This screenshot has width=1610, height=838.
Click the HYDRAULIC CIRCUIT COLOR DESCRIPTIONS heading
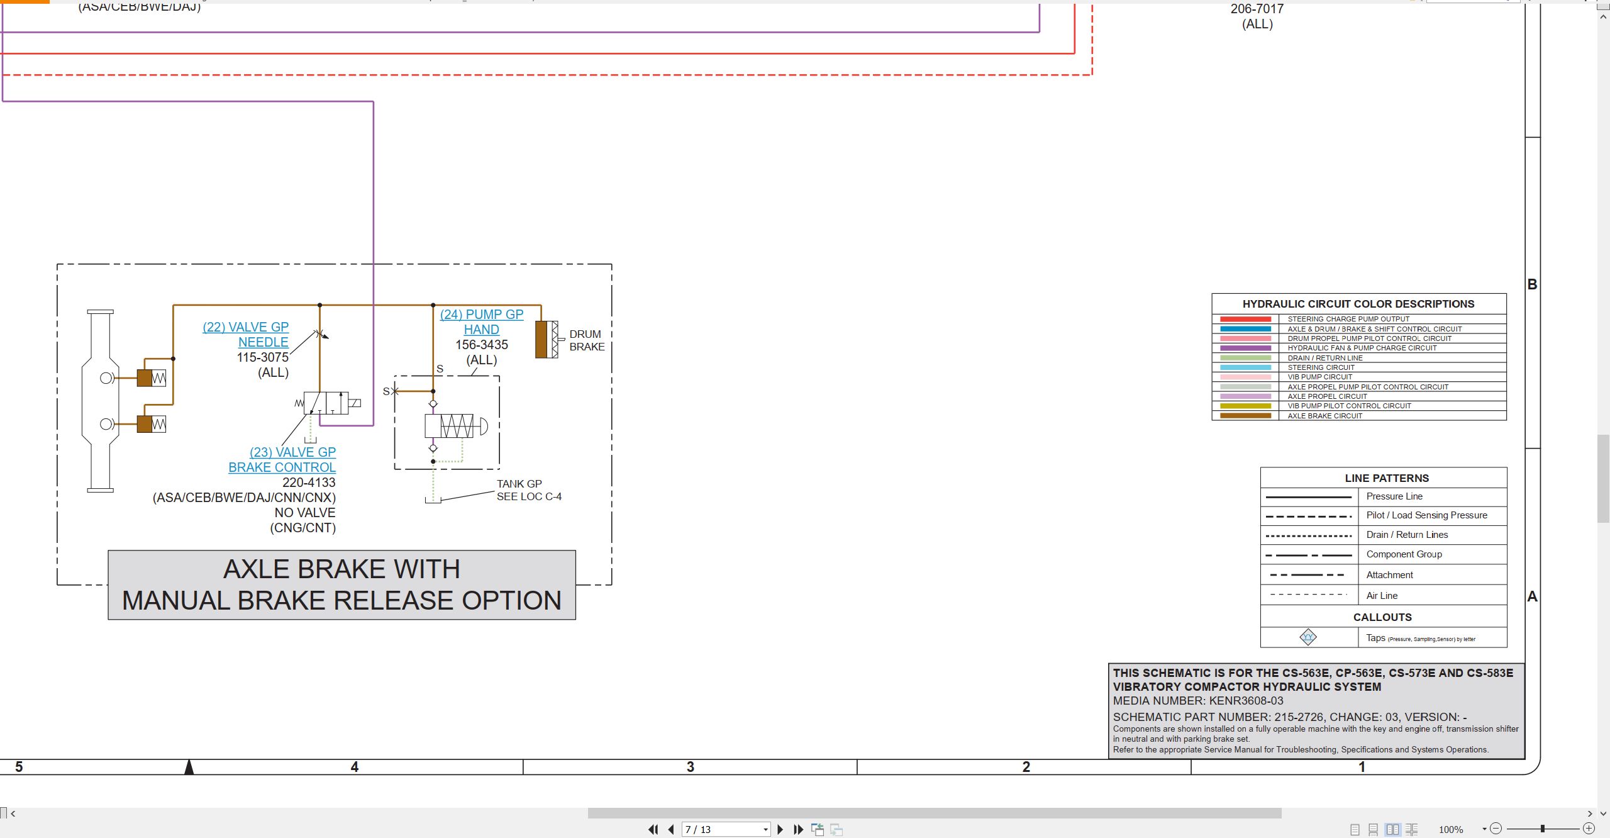pos(1358,304)
